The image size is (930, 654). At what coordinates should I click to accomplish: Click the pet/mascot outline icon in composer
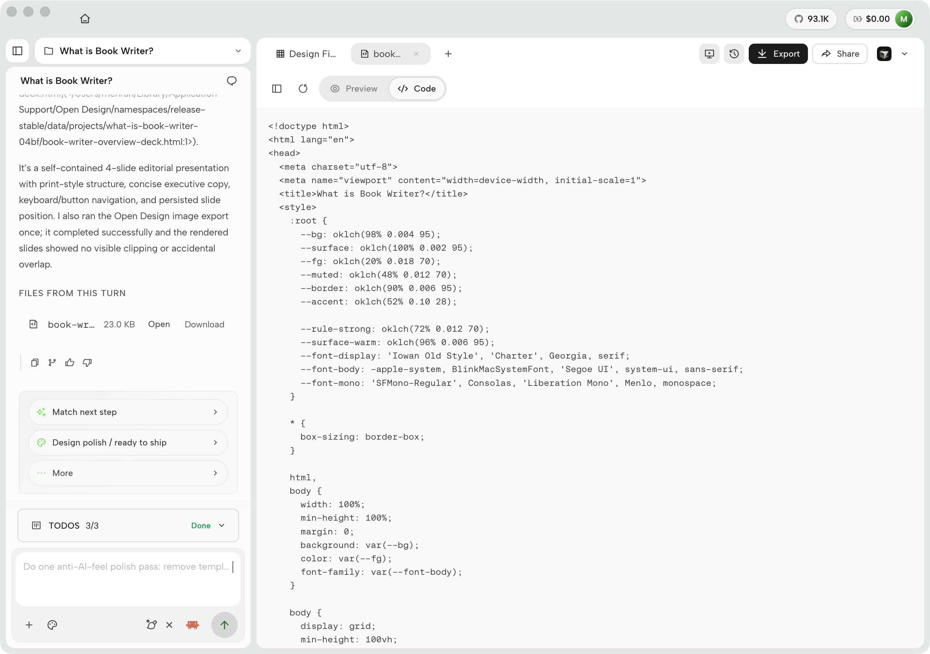click(151, 625)
